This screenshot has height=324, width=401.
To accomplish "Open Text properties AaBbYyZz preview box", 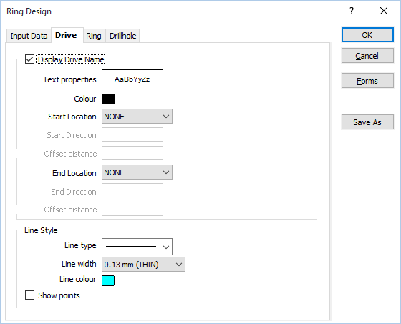I will coord(132,79).
